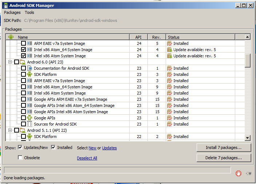Image resolution: width=256 pixels, height=184 pixels.
Task: Click SDK Platform API 22 android icon
Action: (29, 137)
